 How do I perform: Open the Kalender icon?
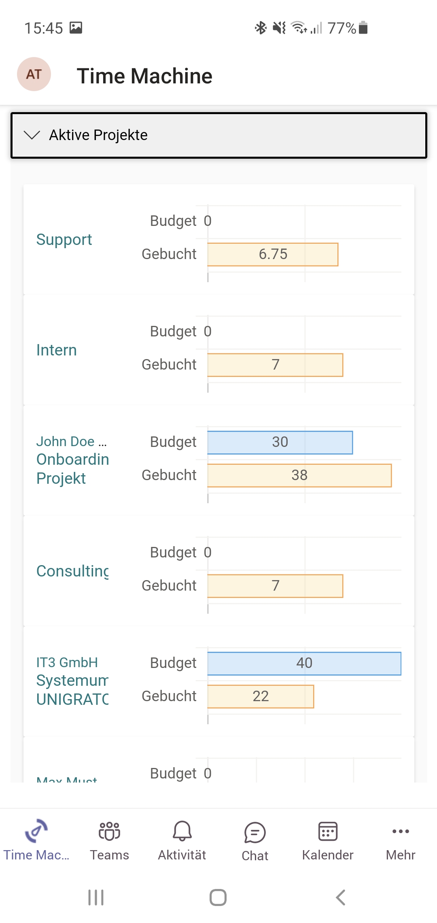tap(328, 831)
